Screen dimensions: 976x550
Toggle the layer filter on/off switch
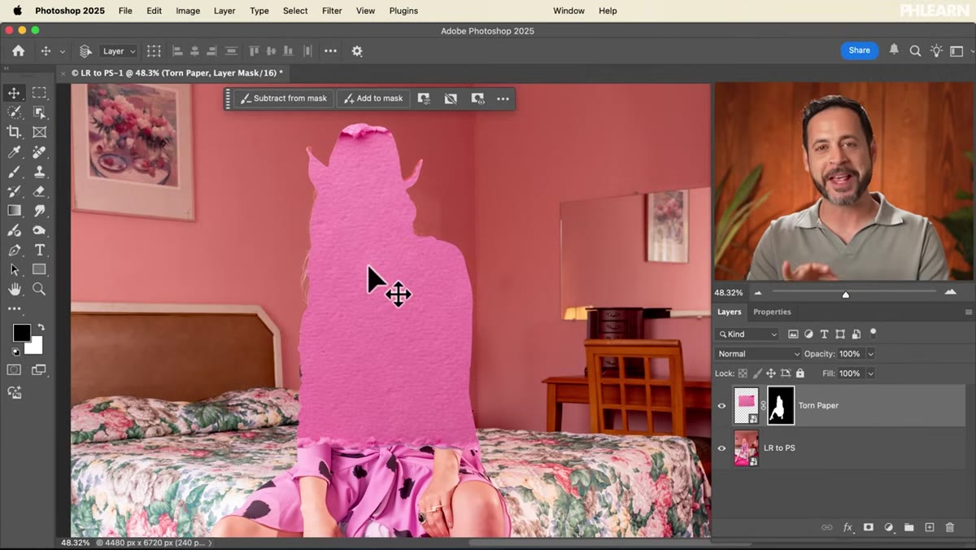coord(873,333)
